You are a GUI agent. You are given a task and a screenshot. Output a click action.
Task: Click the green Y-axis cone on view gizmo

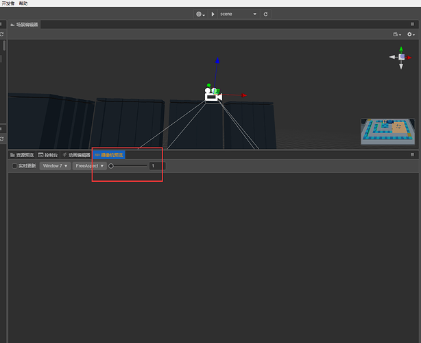tap(401, 49)
